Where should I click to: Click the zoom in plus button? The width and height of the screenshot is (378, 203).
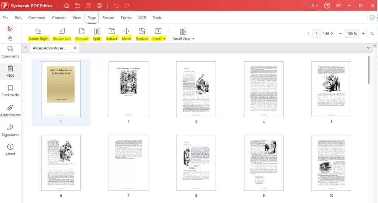pos(363,34)
